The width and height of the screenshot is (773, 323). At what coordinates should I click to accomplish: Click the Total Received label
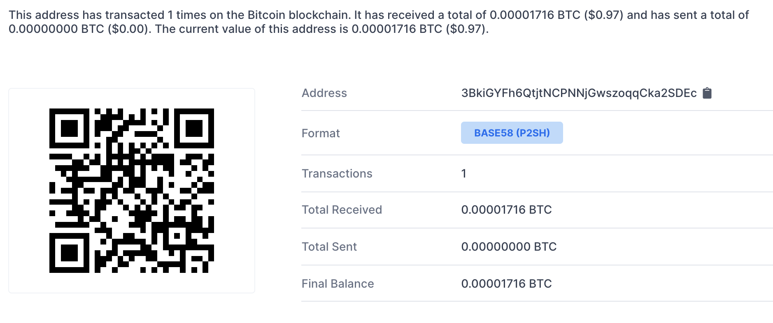[x=342, y=210]
